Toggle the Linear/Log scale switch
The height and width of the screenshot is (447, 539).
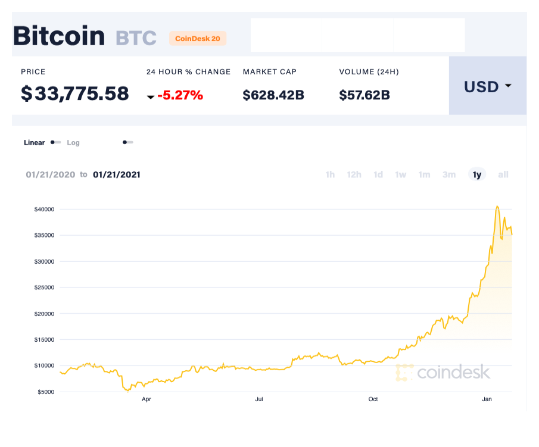55,142
